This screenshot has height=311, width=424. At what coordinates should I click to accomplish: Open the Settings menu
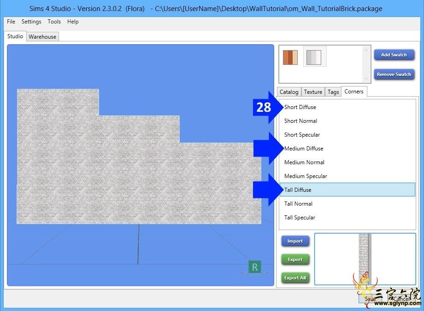31,22
